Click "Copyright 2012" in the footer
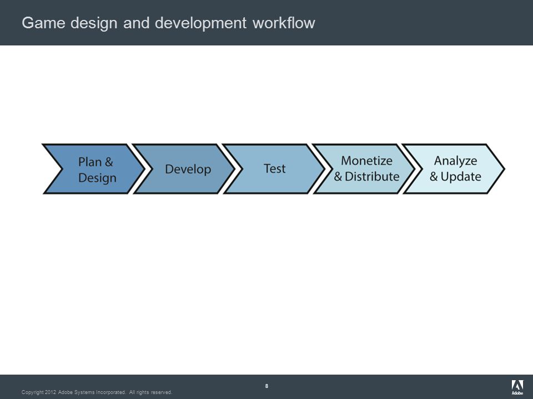 [39, 392]
